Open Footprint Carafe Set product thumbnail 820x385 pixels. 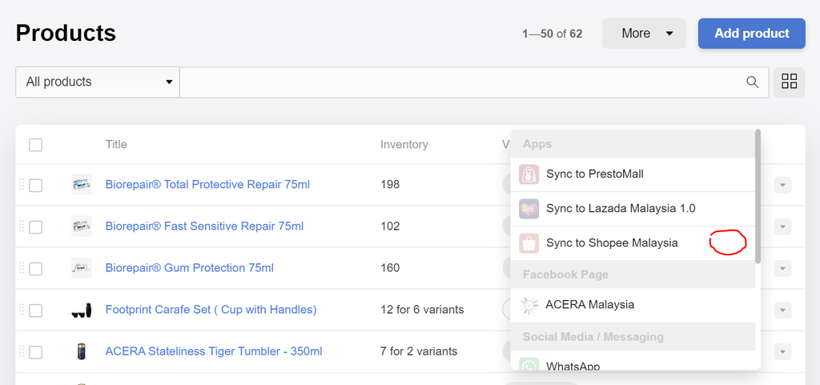pyautogui.click(x=81, y=310)
